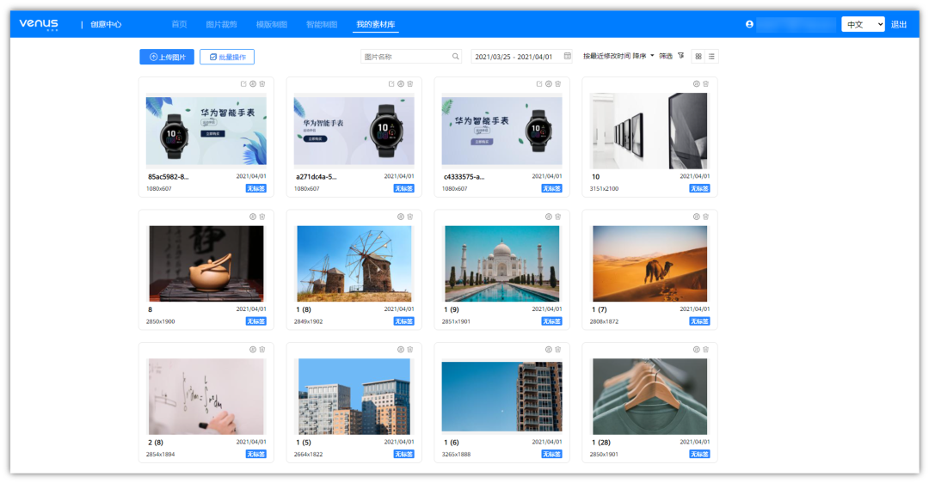Click the circular action icon on teapot image 8

pos(253,217)
